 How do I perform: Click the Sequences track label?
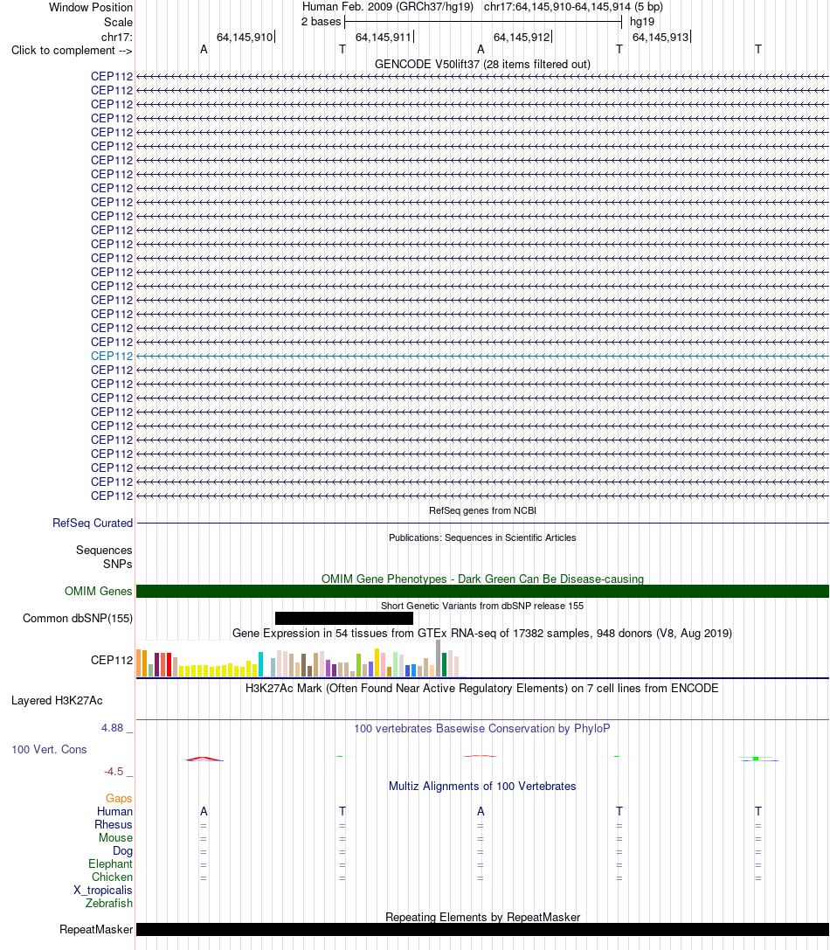click(x=104, y=550)
